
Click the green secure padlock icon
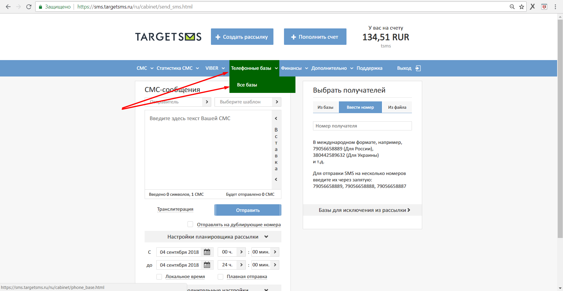click(40, 7)
